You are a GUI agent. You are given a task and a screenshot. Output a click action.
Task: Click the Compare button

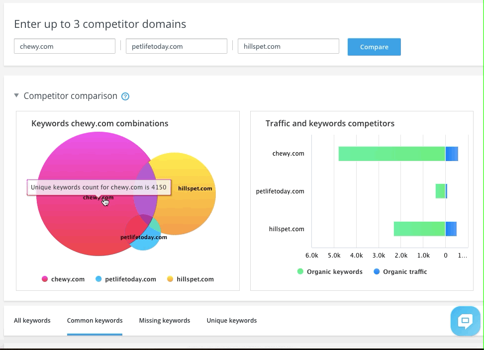tap(374, 47)
